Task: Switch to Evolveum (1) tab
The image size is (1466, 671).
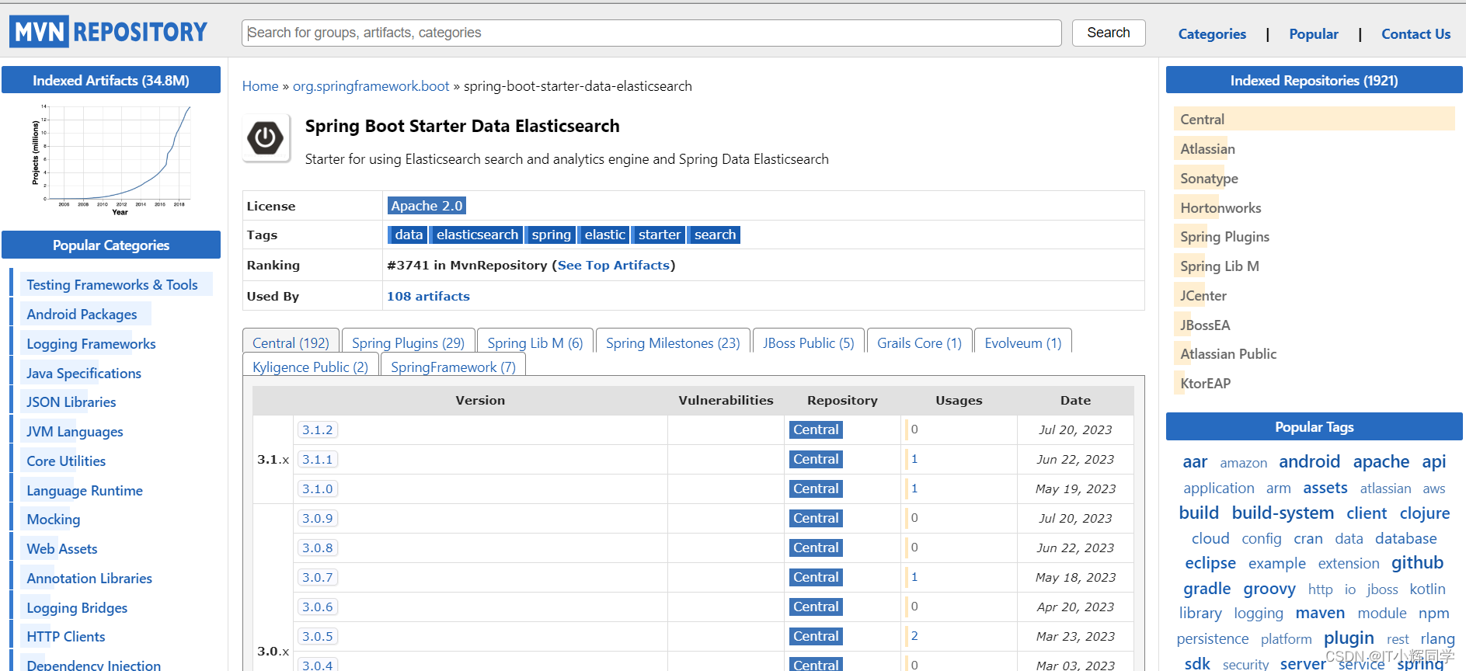Action: click(1022, 342)
